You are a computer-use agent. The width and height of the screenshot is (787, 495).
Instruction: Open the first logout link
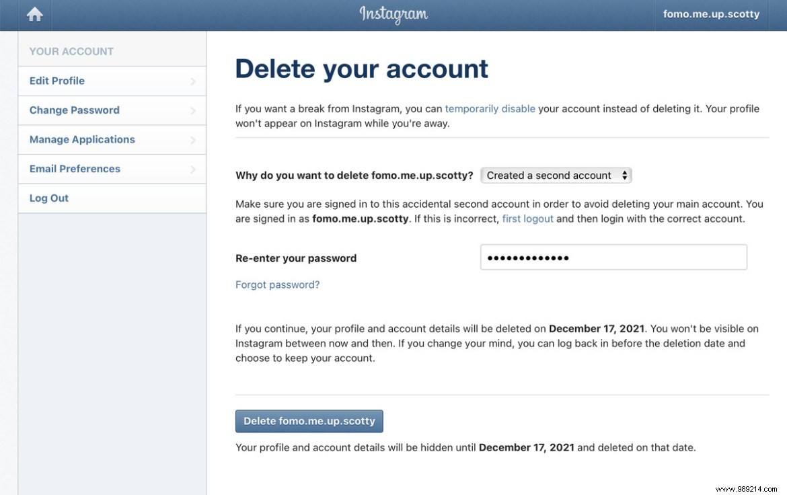528,218
